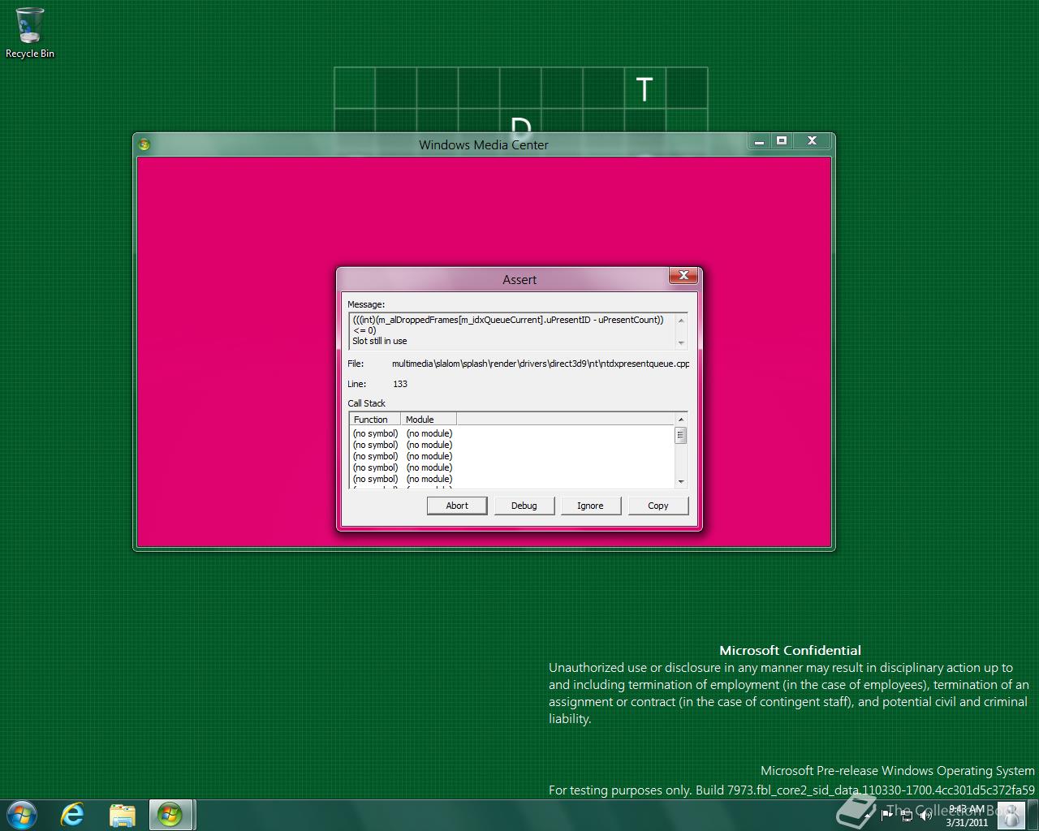Click the 'Slot still in use' message line
Viewport: 1039px width, 831px height.
point(380,341)
